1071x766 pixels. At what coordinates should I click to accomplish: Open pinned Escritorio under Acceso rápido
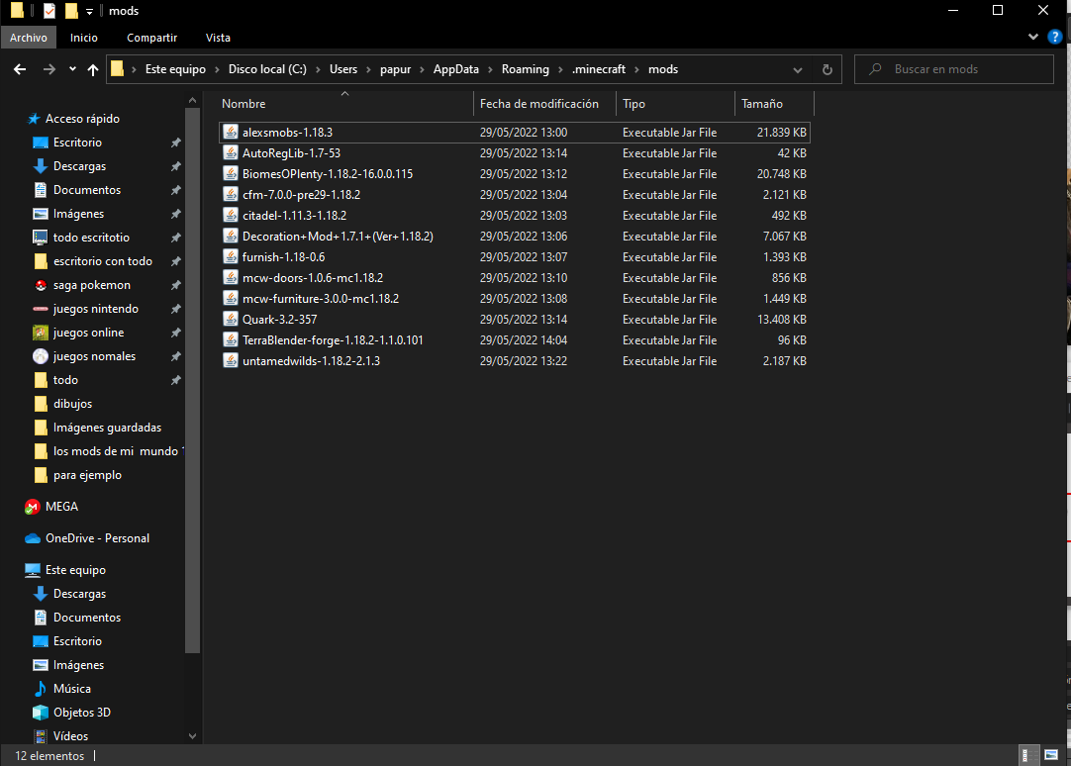77,143
